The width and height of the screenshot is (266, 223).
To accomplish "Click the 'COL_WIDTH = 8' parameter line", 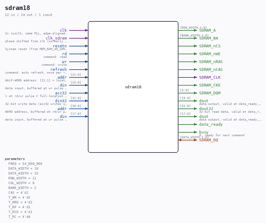I will [x=21, y=183].
